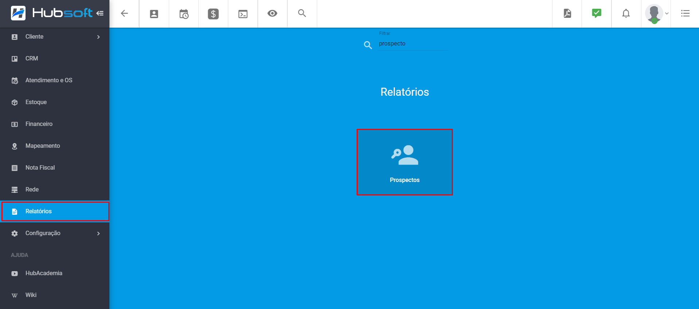
Task: Open the Financeiro sidebar item
Action: coord(55,124)
